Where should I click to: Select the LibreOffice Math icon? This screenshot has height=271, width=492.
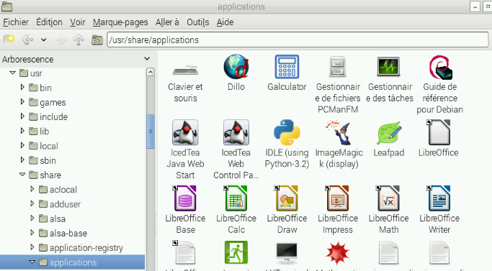tap(388, 198)
